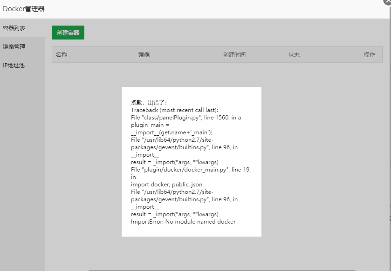Click the 操作 column header

point(369,55)
